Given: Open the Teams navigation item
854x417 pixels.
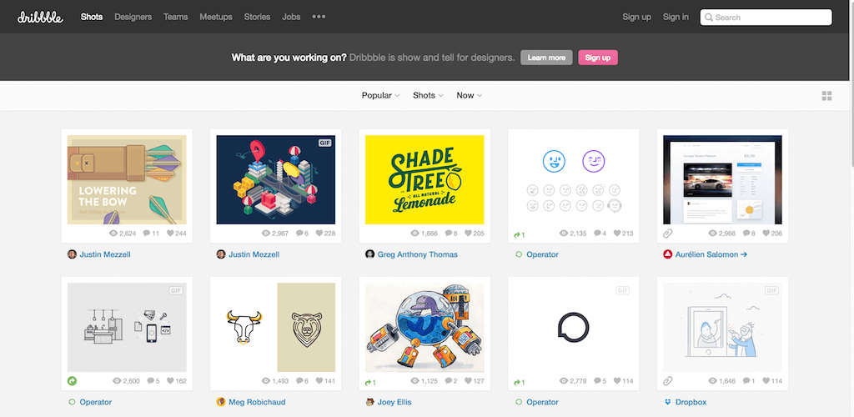Looking at the screenshot, I should click(x=175, y=17).
